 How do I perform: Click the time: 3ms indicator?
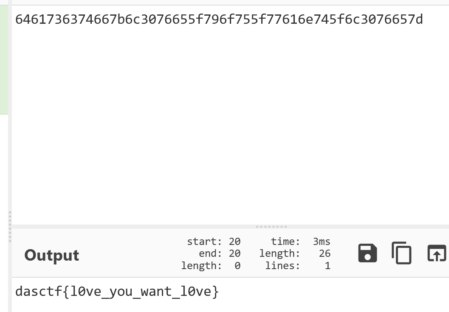click(300, 242)
